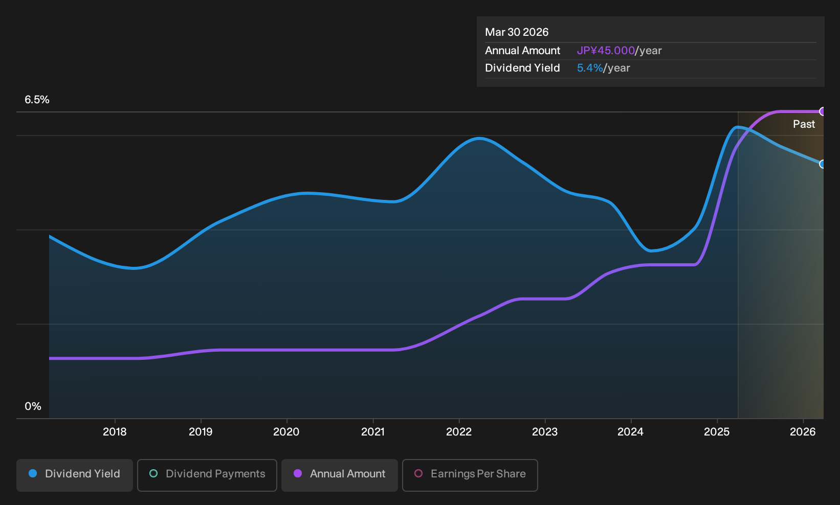Click the 6.5% y-axis label
This screenshot has width=840, height=505.
[x=37, y=100]
